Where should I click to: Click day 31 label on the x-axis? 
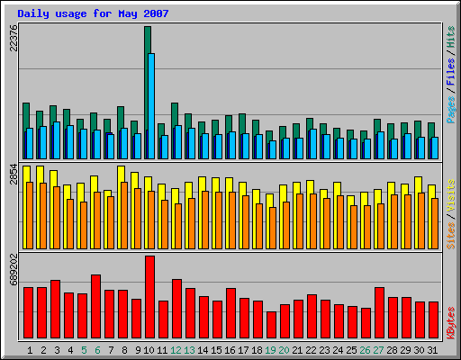[x=432, y=350]
